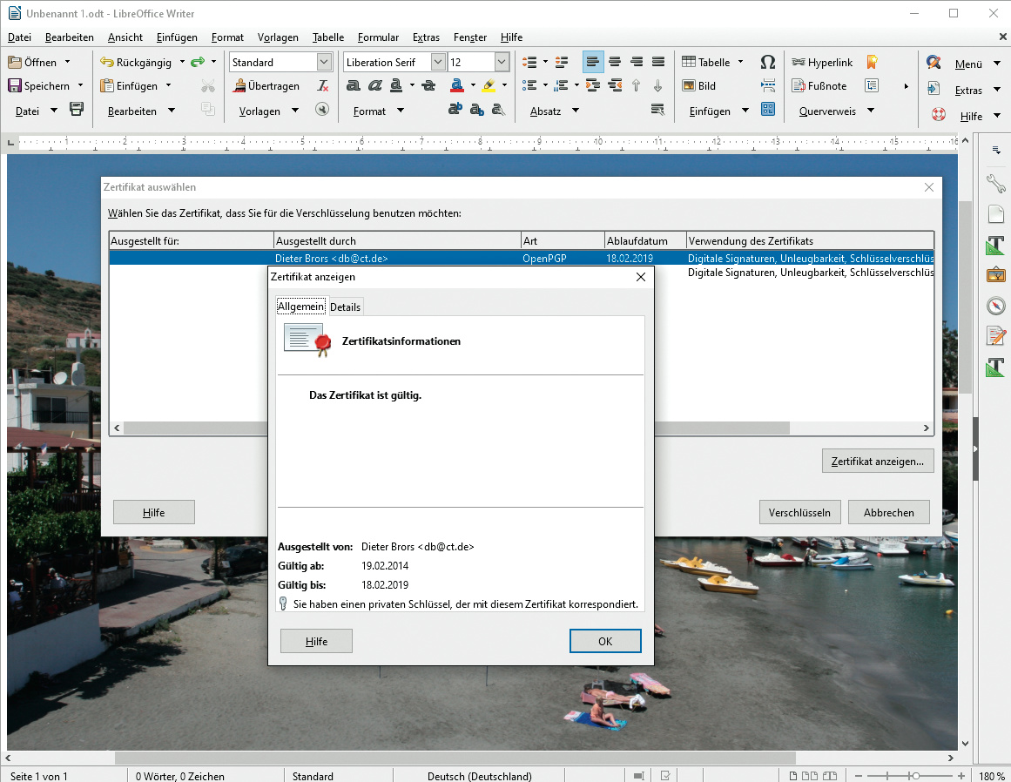Image resolution: width=1011 pixels, height=782 pixels.
Task: Open the Navigator compass icon in sidebar
Action: [995, 306]
